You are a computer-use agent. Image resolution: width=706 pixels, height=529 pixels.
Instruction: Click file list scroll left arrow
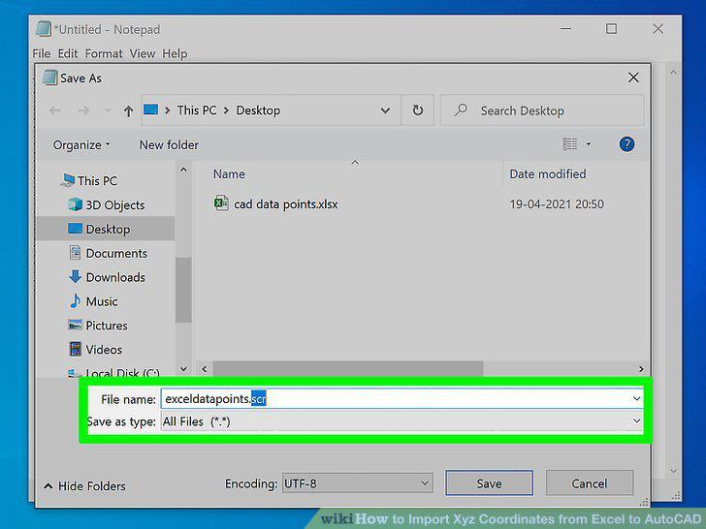point(205,369)
